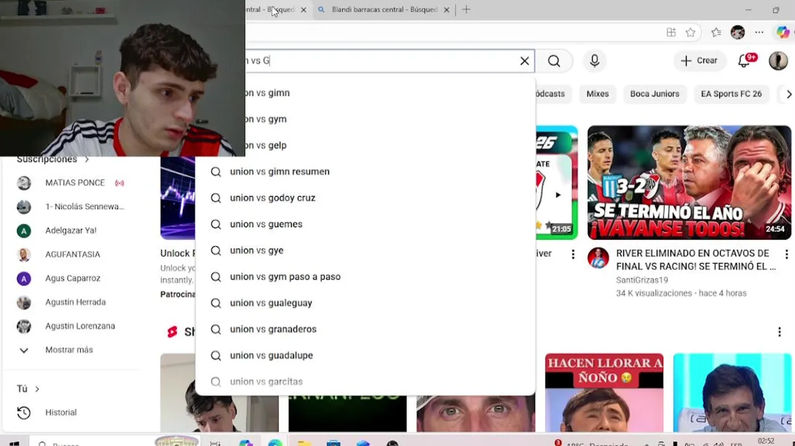Open the Tú section header
The width and height of the screenshot is (795, 446).
click(28, 388)
